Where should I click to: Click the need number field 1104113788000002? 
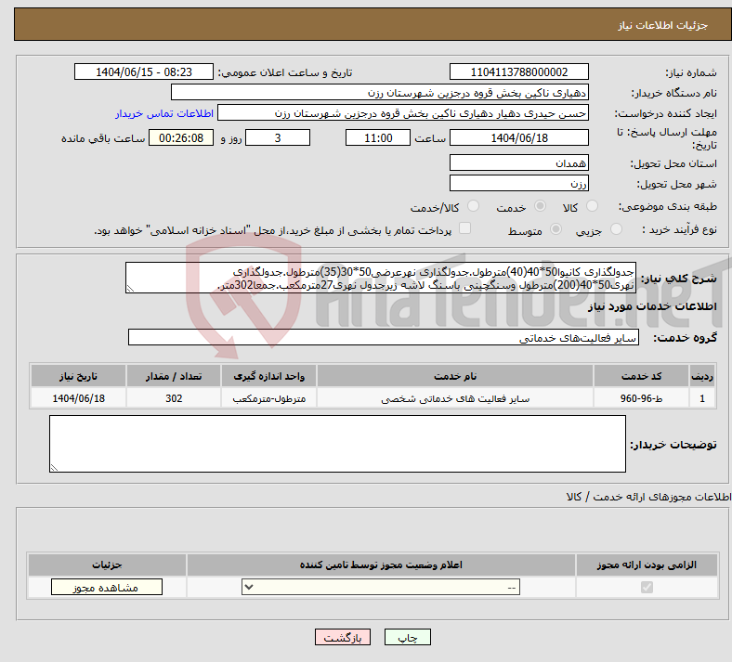click(518, 71)
